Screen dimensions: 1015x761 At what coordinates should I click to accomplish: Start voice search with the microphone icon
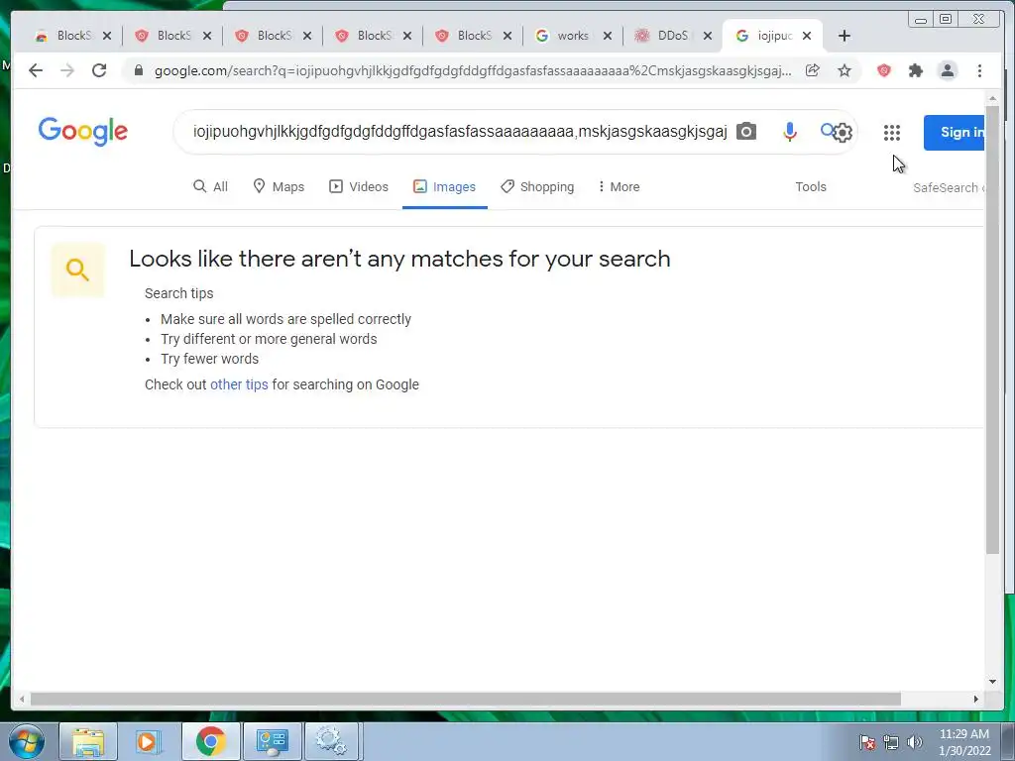tap(790, 132)
